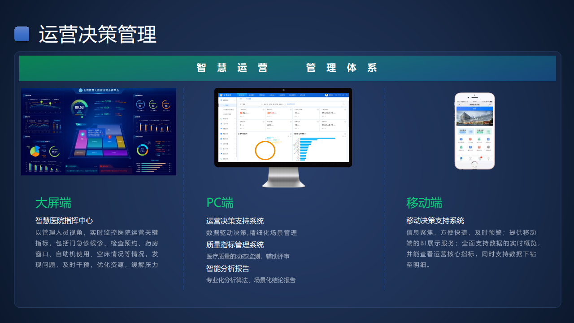Click the 5078 figure on the dashboard image
This screenshot has width=574, height=323.
tap(108, 101)
